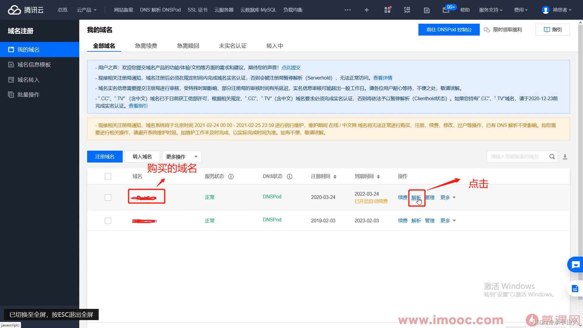Toggle the select-all checkbox in table header

(x=108, y=176)
